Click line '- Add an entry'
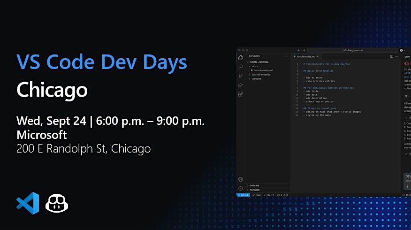The image size is (411, 230). coord(313,77)
